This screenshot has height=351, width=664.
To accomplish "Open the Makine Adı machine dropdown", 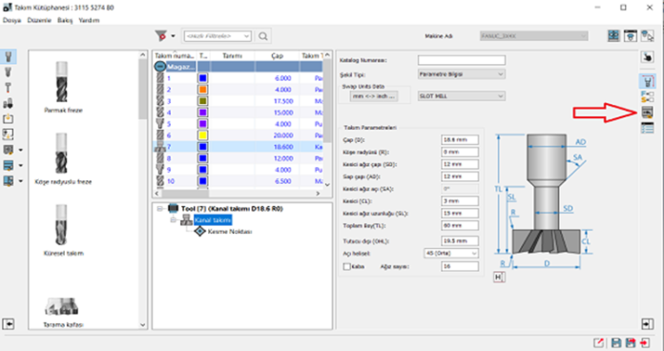I will 533,36.
